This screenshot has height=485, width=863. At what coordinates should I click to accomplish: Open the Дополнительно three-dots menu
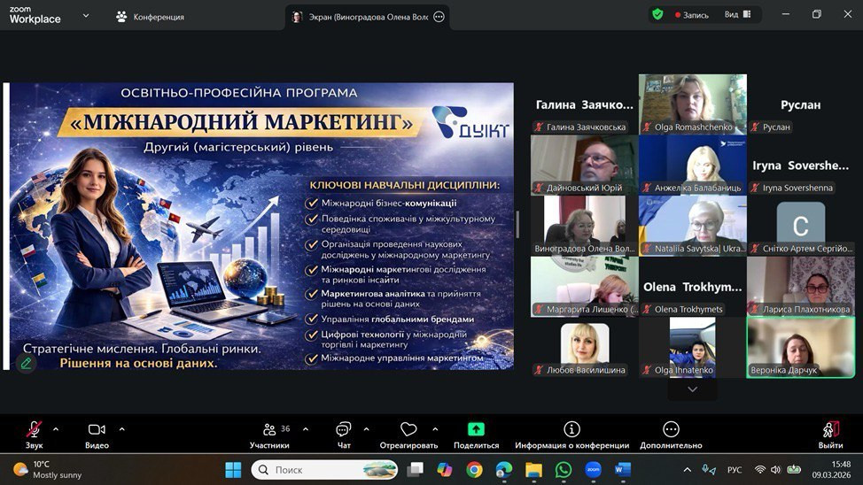point(671,430)
